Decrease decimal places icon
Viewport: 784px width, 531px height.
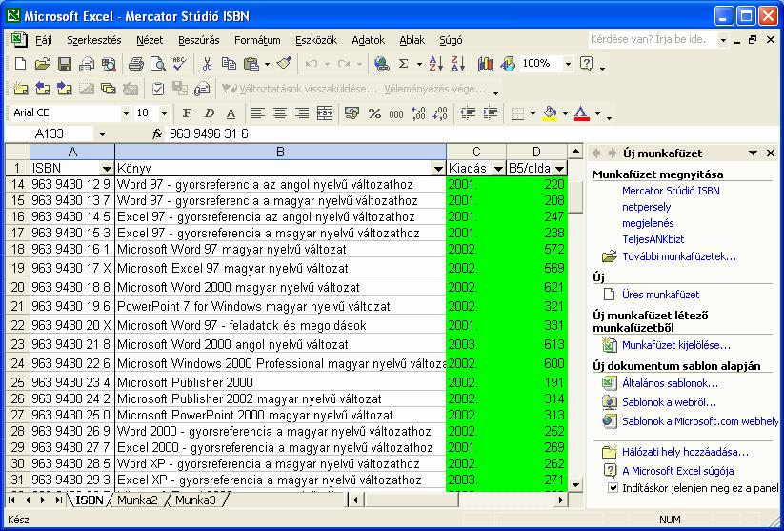[440, 113]
